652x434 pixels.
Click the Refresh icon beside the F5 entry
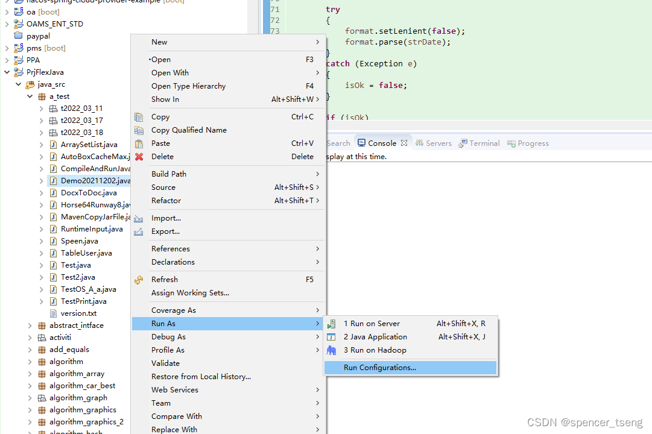click(139, 279)
